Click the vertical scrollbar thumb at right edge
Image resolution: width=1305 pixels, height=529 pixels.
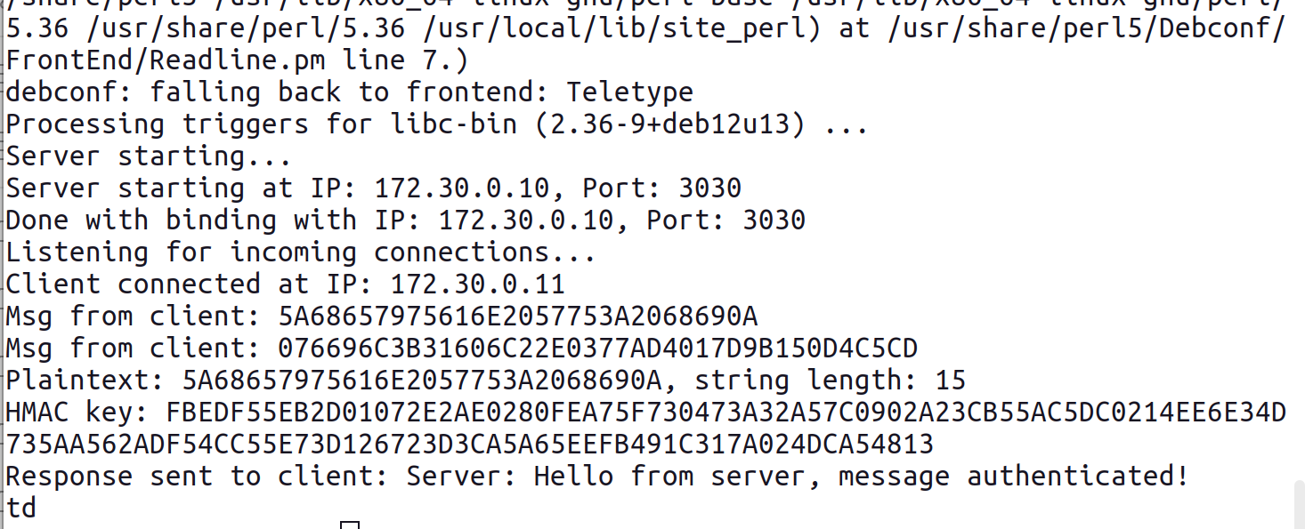pyautogui.click(x=1299, y=504)
